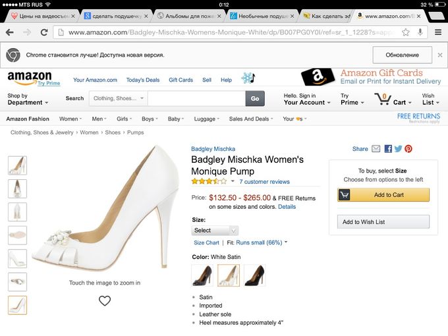Select the black shoe color swatch on right
This screenshot has width=448, height=336.
pyautogui.click(x=255, y=275)
